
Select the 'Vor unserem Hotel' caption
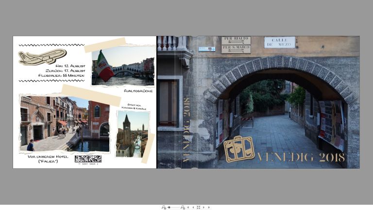pos(48,159)
